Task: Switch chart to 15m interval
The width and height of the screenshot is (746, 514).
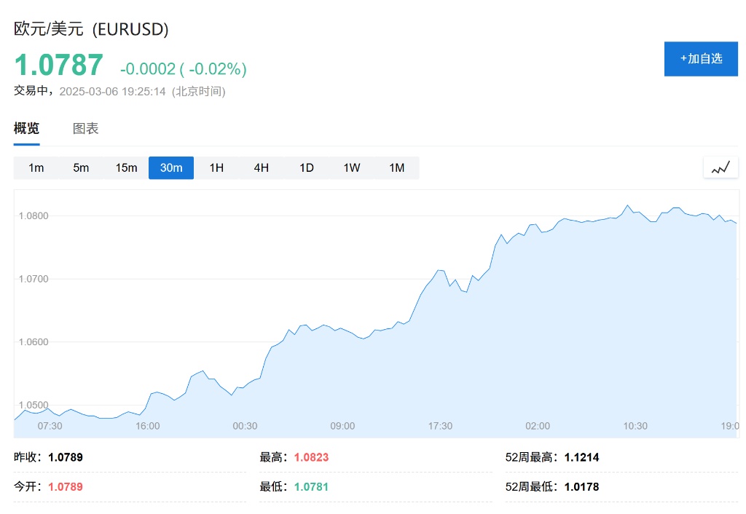Action: pyautogui.click(x=126, y=168)
